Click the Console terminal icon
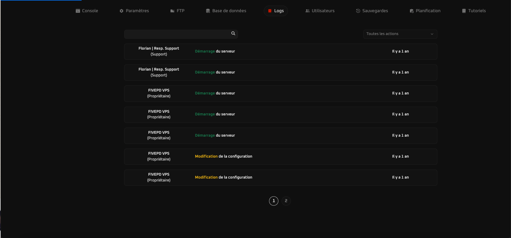The height and width of the screenshot is (238, 511). (x=78, y=11)
